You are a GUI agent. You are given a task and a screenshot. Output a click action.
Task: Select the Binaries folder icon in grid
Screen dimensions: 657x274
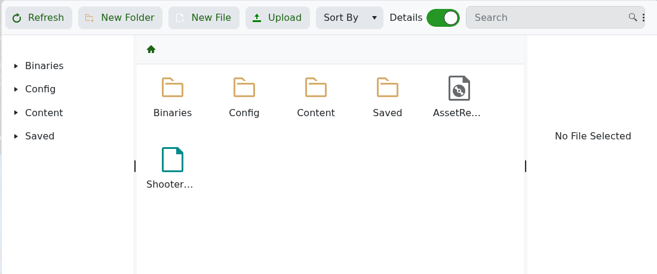click(x=173, y=88)
